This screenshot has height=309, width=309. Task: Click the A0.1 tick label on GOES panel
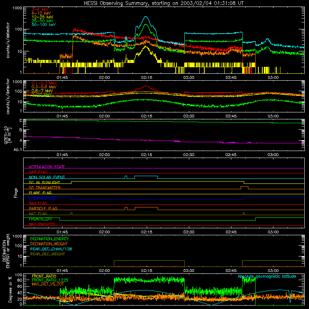(18, 149)
